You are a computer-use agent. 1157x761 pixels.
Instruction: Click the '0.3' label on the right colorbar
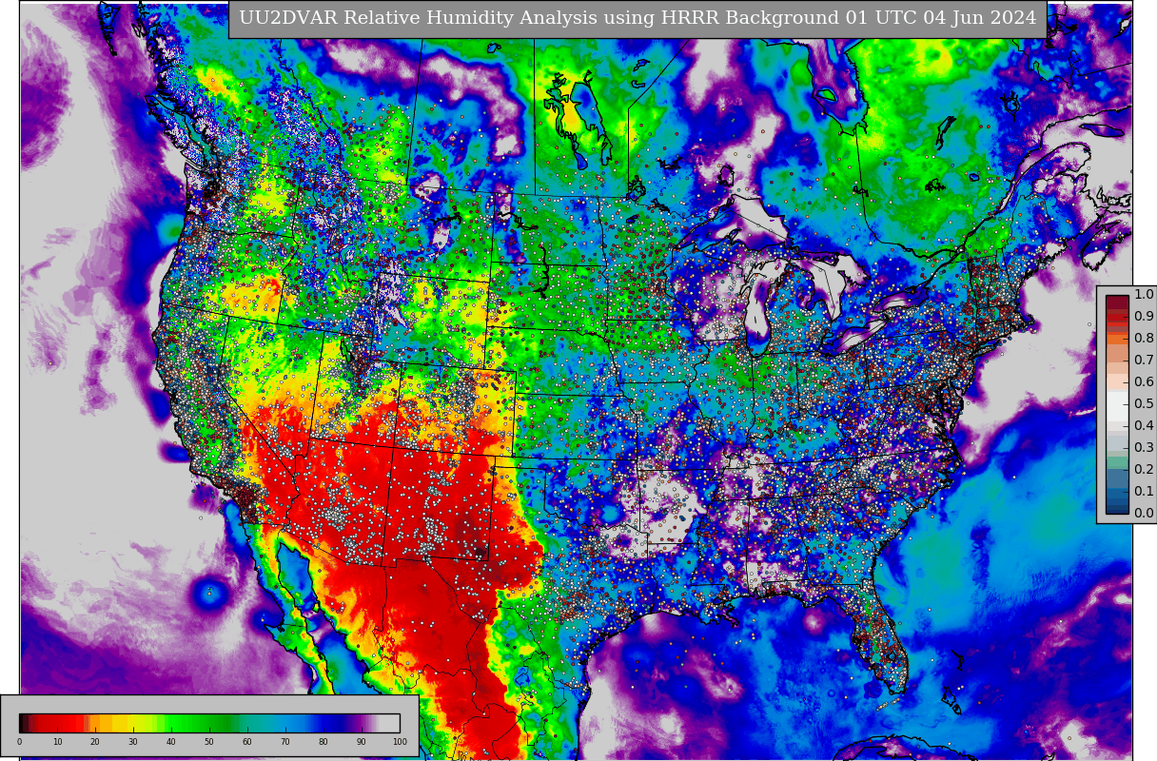[1144, 448]
